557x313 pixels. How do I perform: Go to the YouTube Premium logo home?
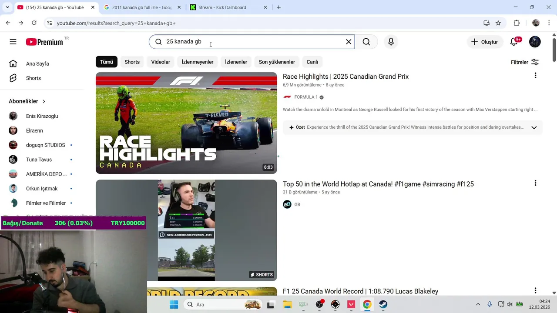click(44, 42)
